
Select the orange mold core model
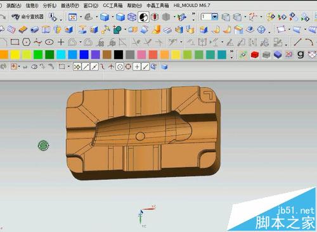click(x=143, y=132)
